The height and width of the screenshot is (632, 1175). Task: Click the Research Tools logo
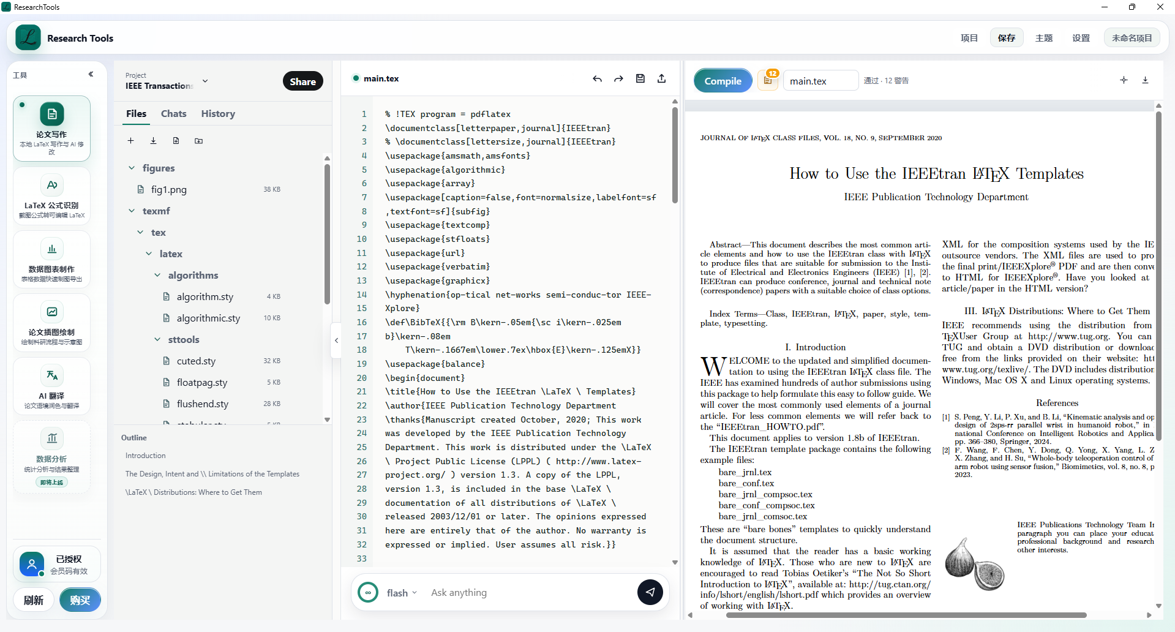point(28,38)
